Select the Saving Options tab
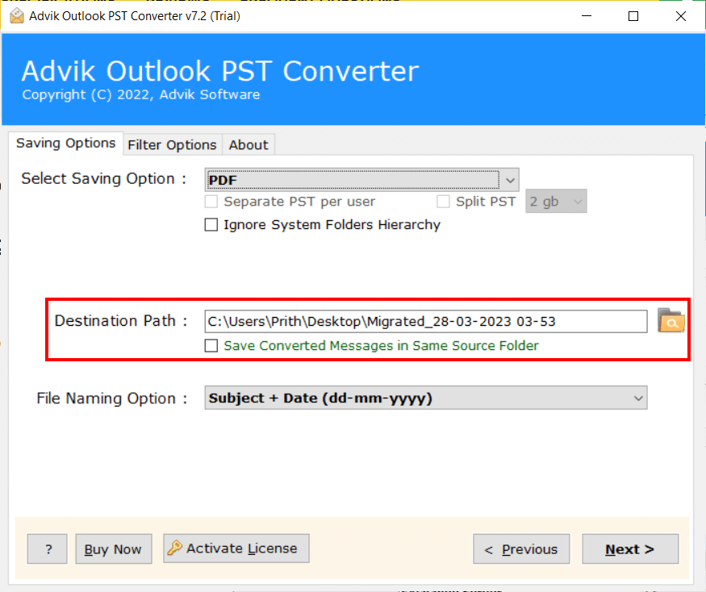Image resolution: width=706 pixels, height=592 pixels. pyautogui.click(x=65, y=143)
